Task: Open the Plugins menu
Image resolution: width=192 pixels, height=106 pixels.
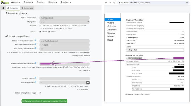Action: [52, 2]
